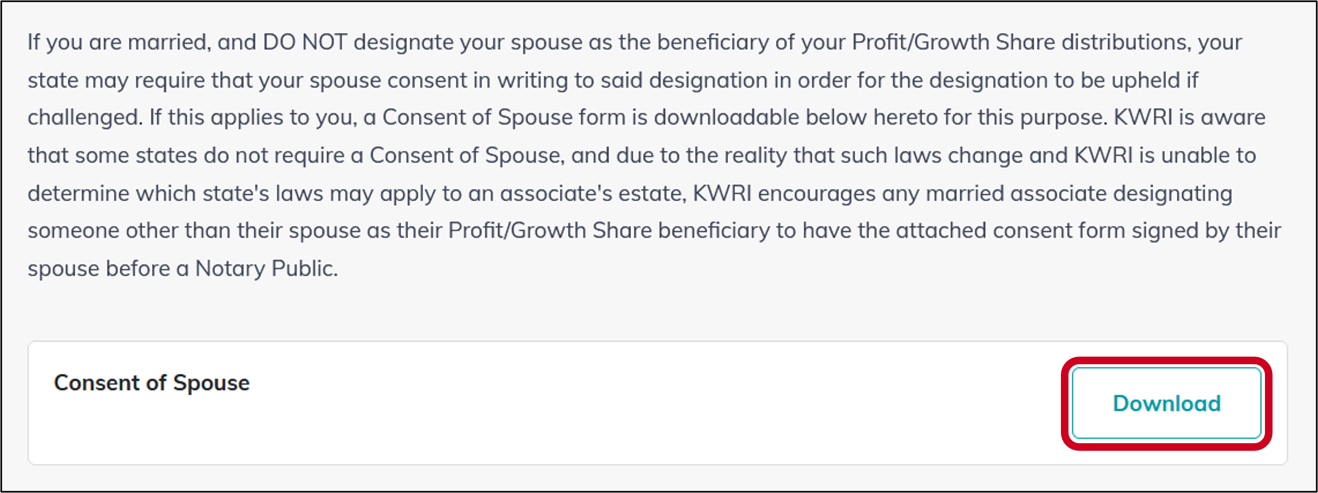
Task: Click the phrase "state may require"
Action: pos(116,80)
